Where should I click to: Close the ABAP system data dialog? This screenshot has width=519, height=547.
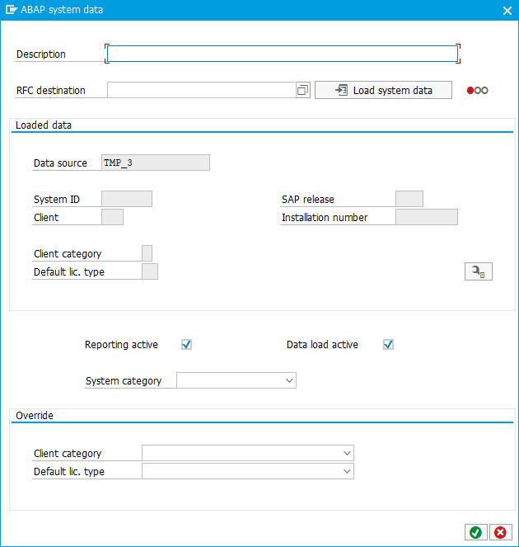point(507,11)
